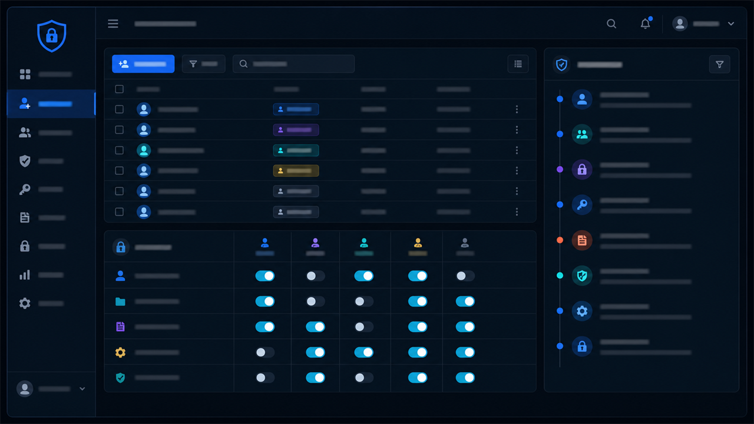
Task: Click the purple lock icon in activity timeline
Action: point(582,170)
